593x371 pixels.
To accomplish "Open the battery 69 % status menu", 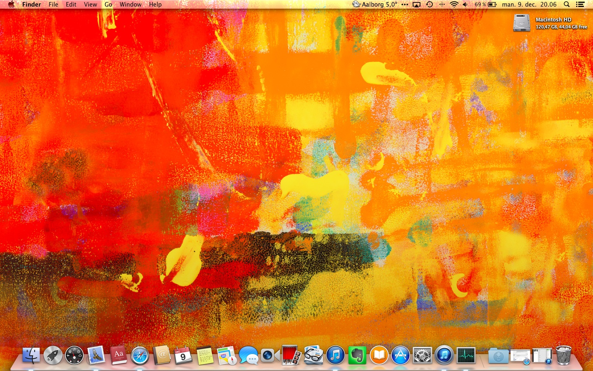I will [486, 5].
